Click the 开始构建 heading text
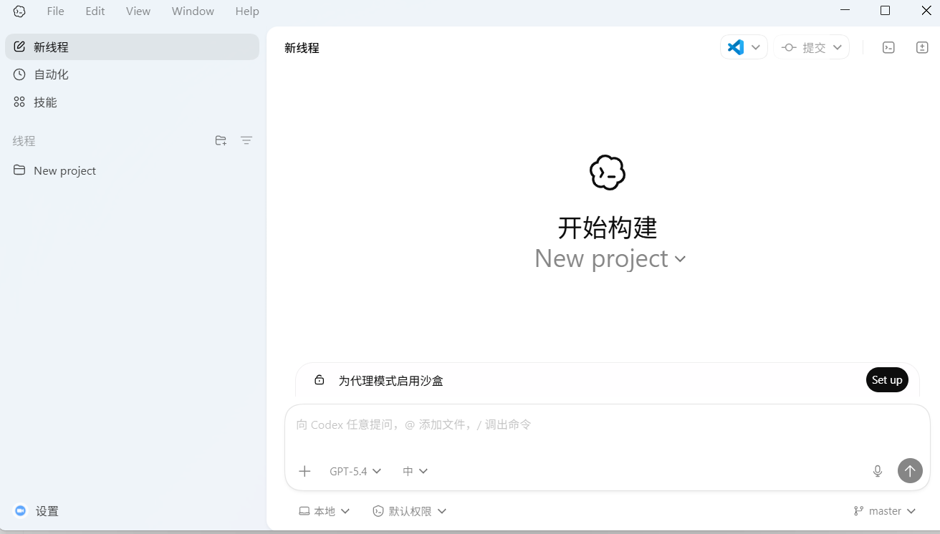 608,228
